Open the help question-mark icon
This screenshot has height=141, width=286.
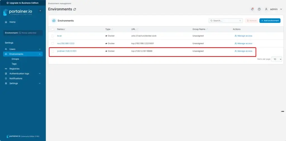click(259, 9)
